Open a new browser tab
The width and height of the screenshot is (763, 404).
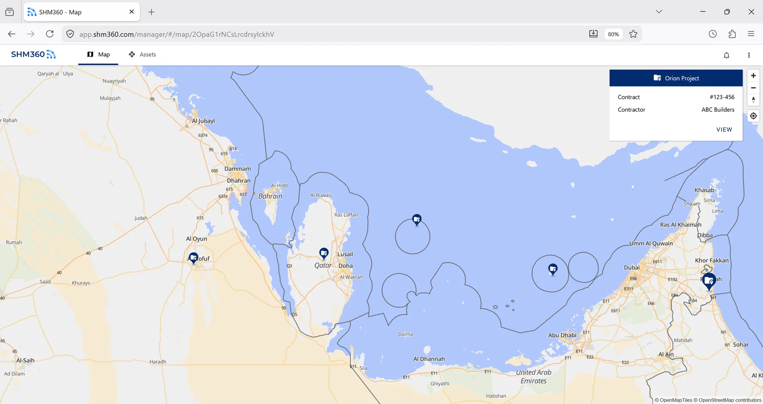point(151,12)
